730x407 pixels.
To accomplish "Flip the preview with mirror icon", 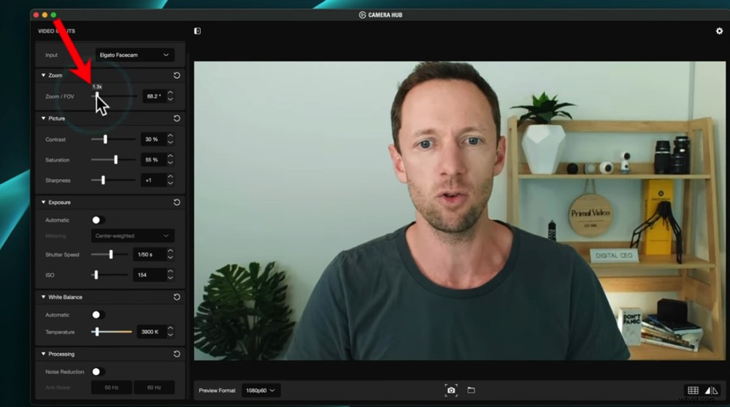I will 711,390.
